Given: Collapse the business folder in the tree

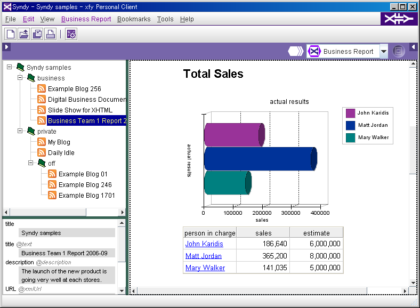Looking at the screenshot, I should (x=20, y=78).
